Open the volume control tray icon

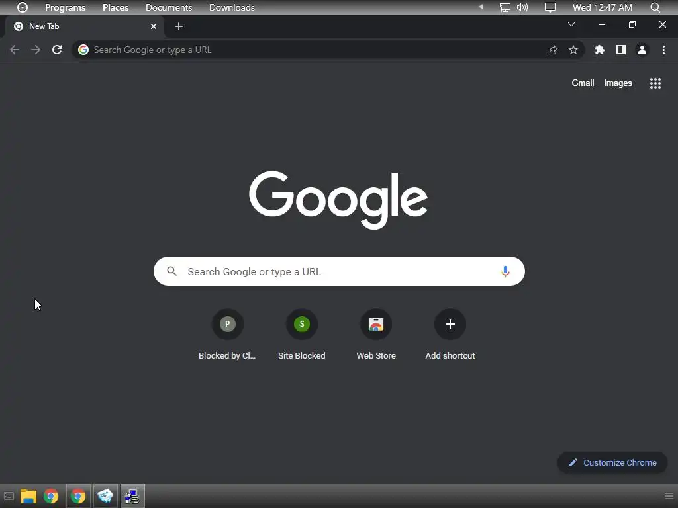point(522,7)
